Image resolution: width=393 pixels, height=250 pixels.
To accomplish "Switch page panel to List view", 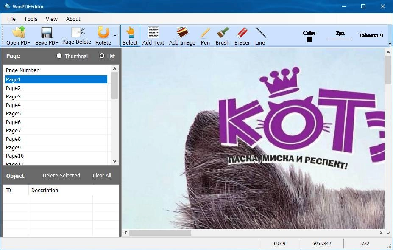I will point(102,56).
